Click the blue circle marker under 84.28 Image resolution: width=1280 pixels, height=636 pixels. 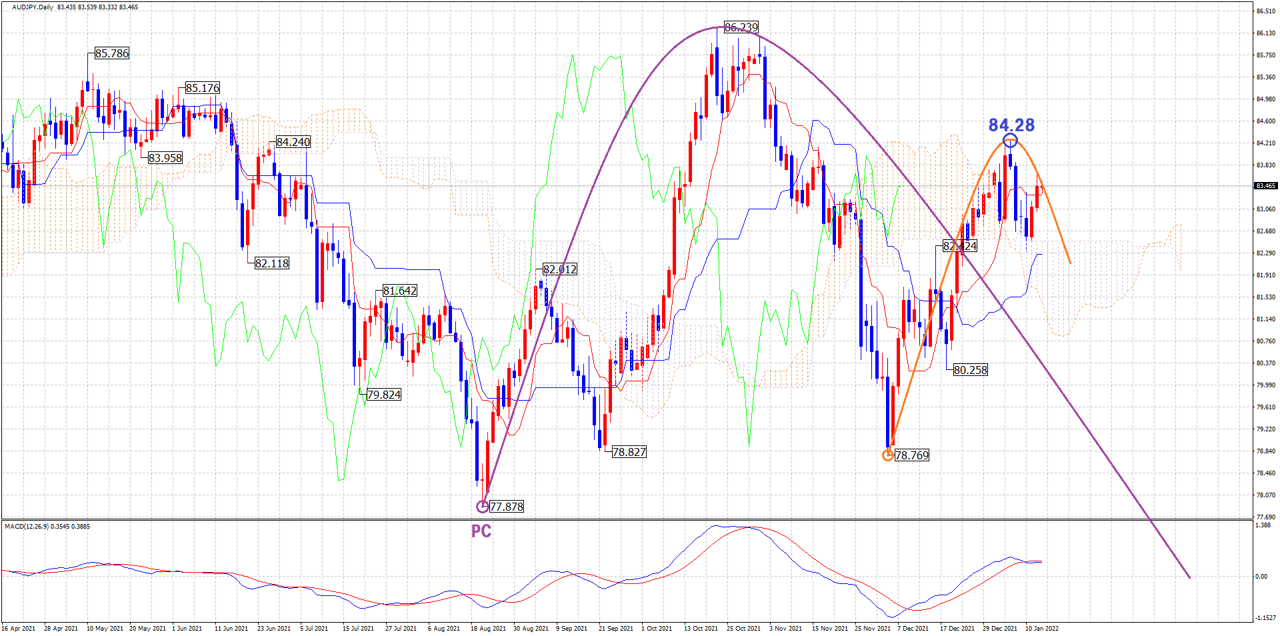(1010, 141)
